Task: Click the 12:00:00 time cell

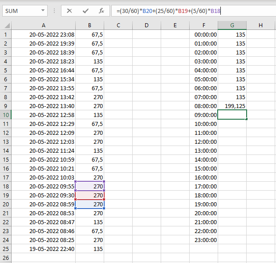Action: 203,142
